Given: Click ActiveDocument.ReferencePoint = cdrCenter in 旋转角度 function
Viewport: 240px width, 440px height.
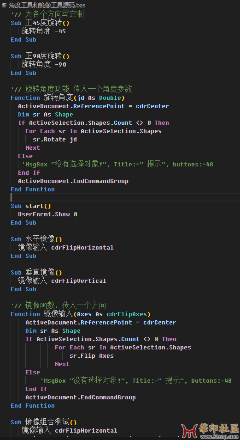Looking at the screenshot, I should (x=94, y=106).
